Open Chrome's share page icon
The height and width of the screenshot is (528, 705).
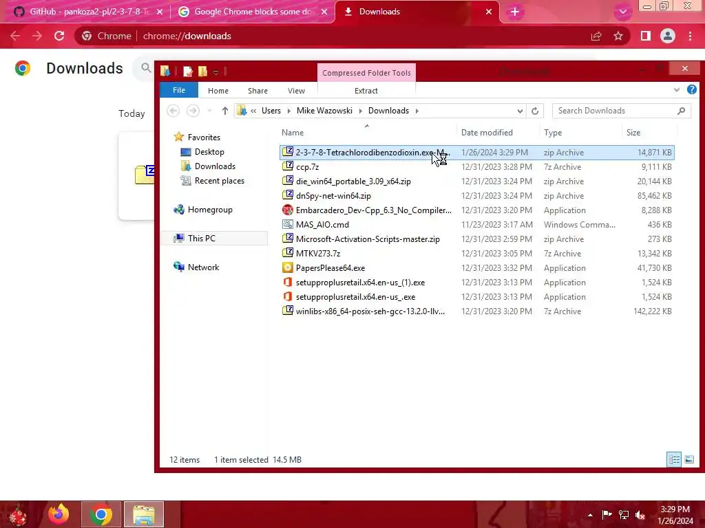click(x=596, y=36)
